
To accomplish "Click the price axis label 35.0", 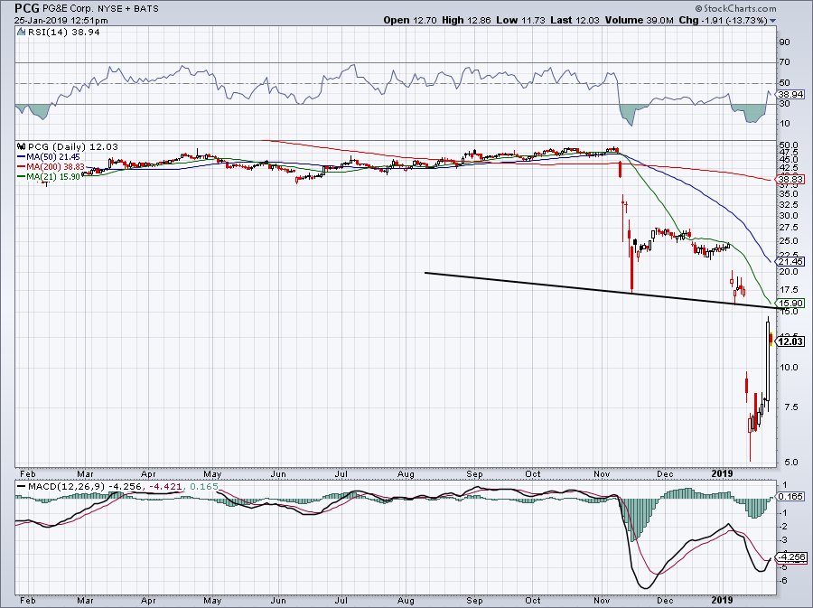I will click(x=788, y=194).
